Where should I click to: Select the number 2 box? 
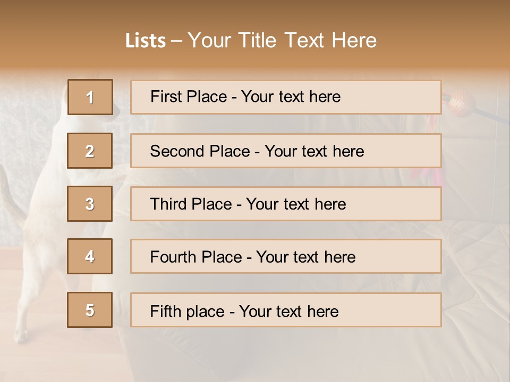click(90, 151)
